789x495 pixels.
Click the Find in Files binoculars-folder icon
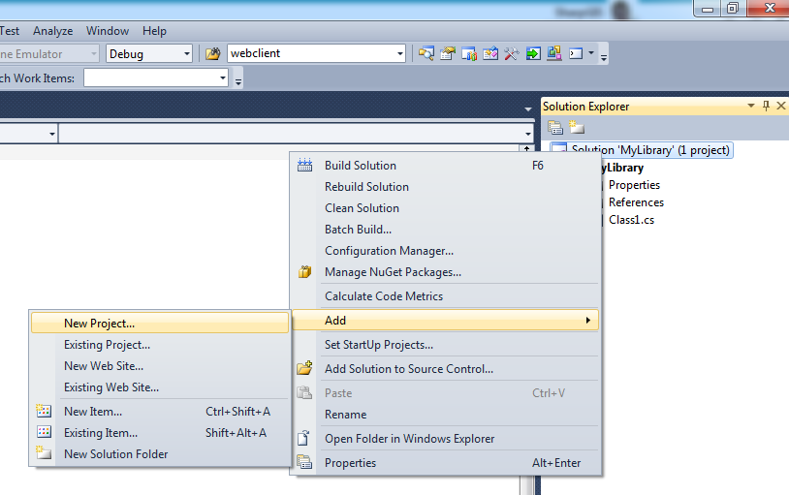tap(213, 53)
